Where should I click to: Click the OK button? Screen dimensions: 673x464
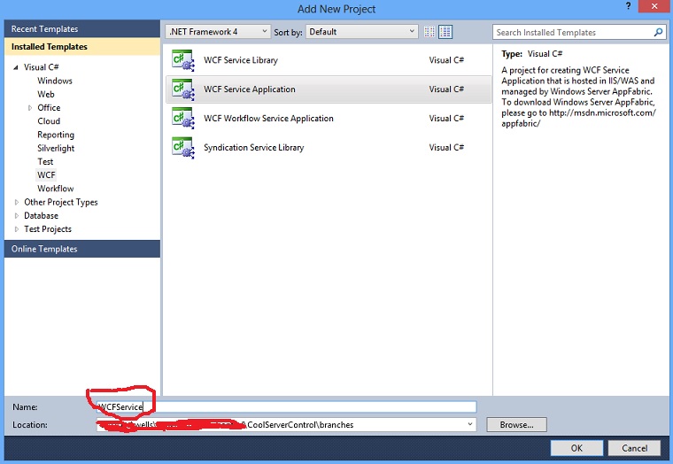(576, 448)
